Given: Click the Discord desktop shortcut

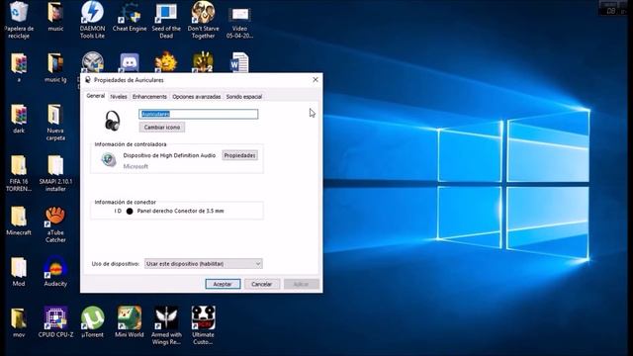Looking at the screenshot, I should point(130,62).
